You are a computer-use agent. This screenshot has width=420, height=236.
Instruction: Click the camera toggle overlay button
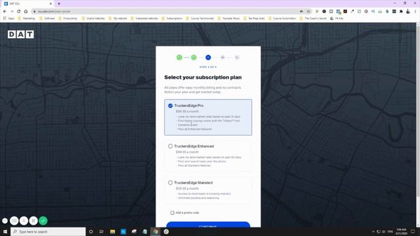[x=14, y=221]
